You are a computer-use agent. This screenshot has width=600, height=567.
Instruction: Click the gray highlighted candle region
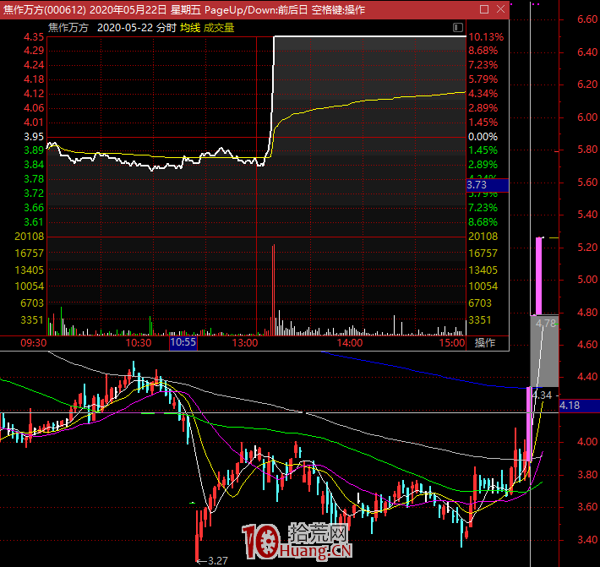[544, 351]
